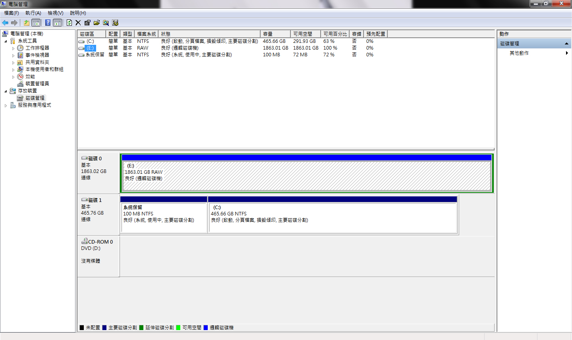Expand 服務與應用程式 node

[x=6, y=106]
